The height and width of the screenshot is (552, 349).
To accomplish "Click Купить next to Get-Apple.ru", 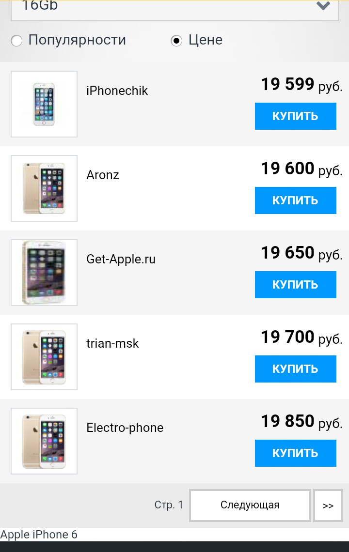I will [x=295, y=285].
